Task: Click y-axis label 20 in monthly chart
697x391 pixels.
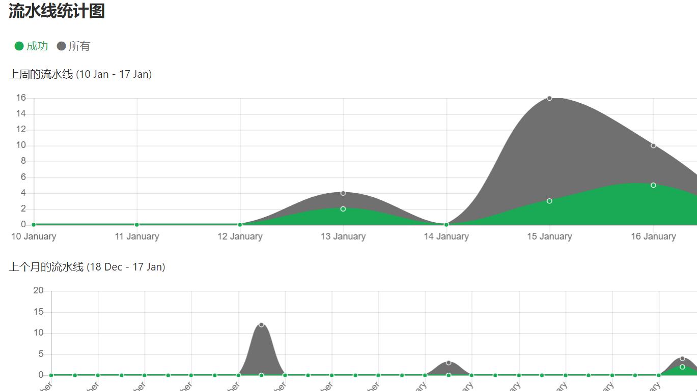Action: [38, 290]
